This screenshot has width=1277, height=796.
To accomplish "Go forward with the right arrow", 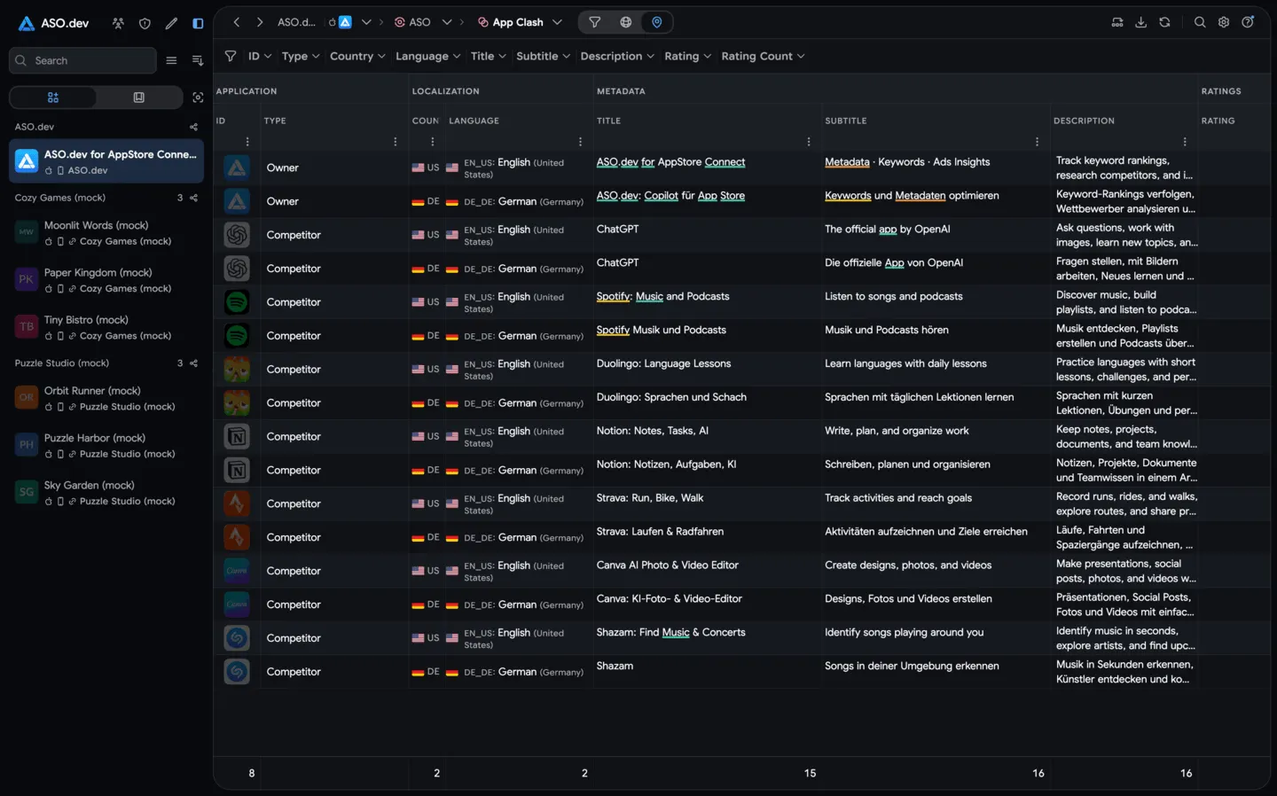I will (260, 22).
